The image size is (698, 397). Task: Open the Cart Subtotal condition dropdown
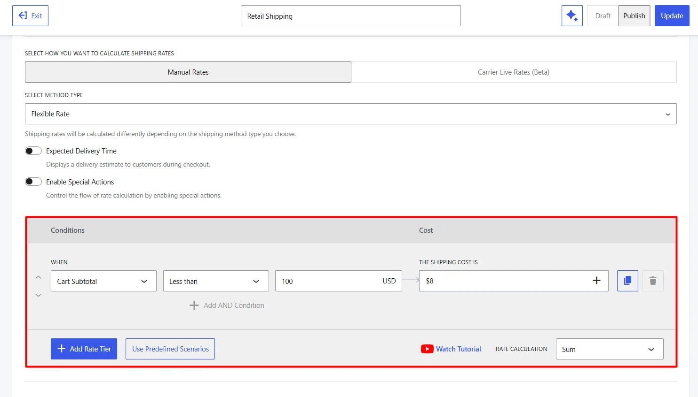(103, 281)
